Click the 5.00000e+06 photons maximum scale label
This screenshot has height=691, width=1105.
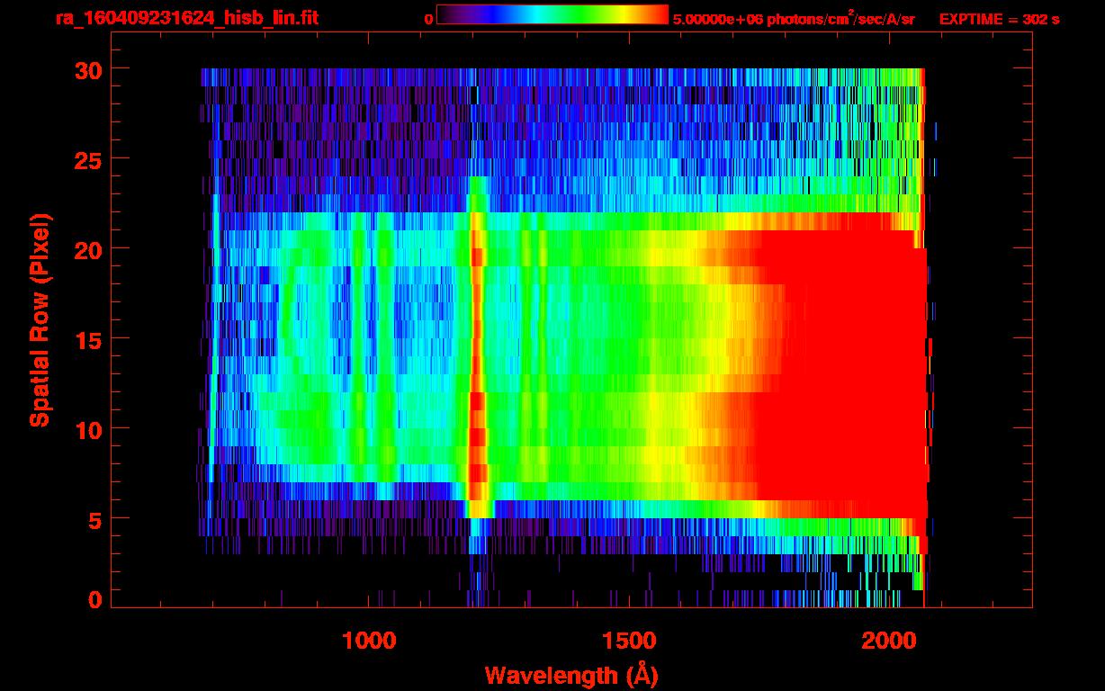[793, 19]
